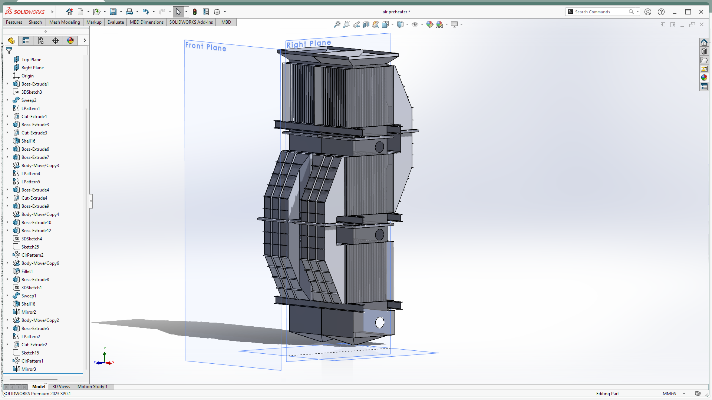The width and height of the screenshot is (712, 400).
Task: Open Undo history dropdown arrow
Action: coord(154,12)
